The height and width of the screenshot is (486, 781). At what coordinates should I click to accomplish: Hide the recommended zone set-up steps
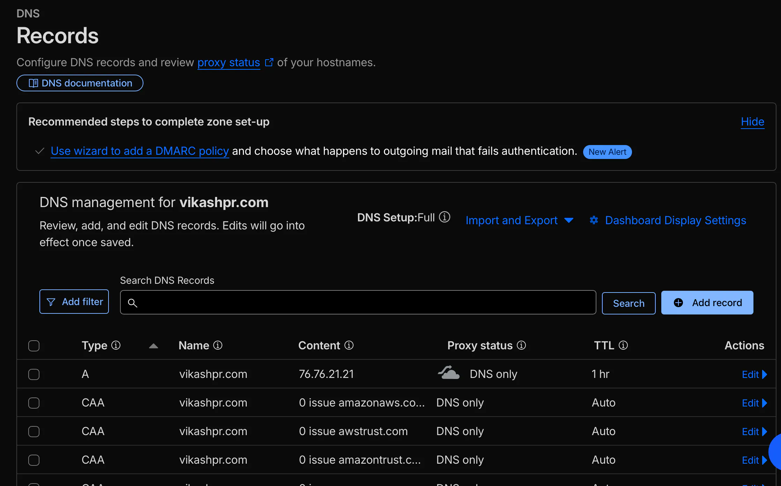pyautogui.click(x=752, y=122)
